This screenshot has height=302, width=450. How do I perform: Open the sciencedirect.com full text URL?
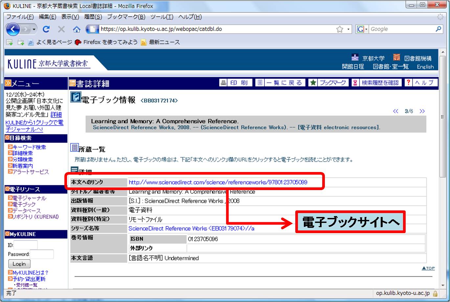218,182
